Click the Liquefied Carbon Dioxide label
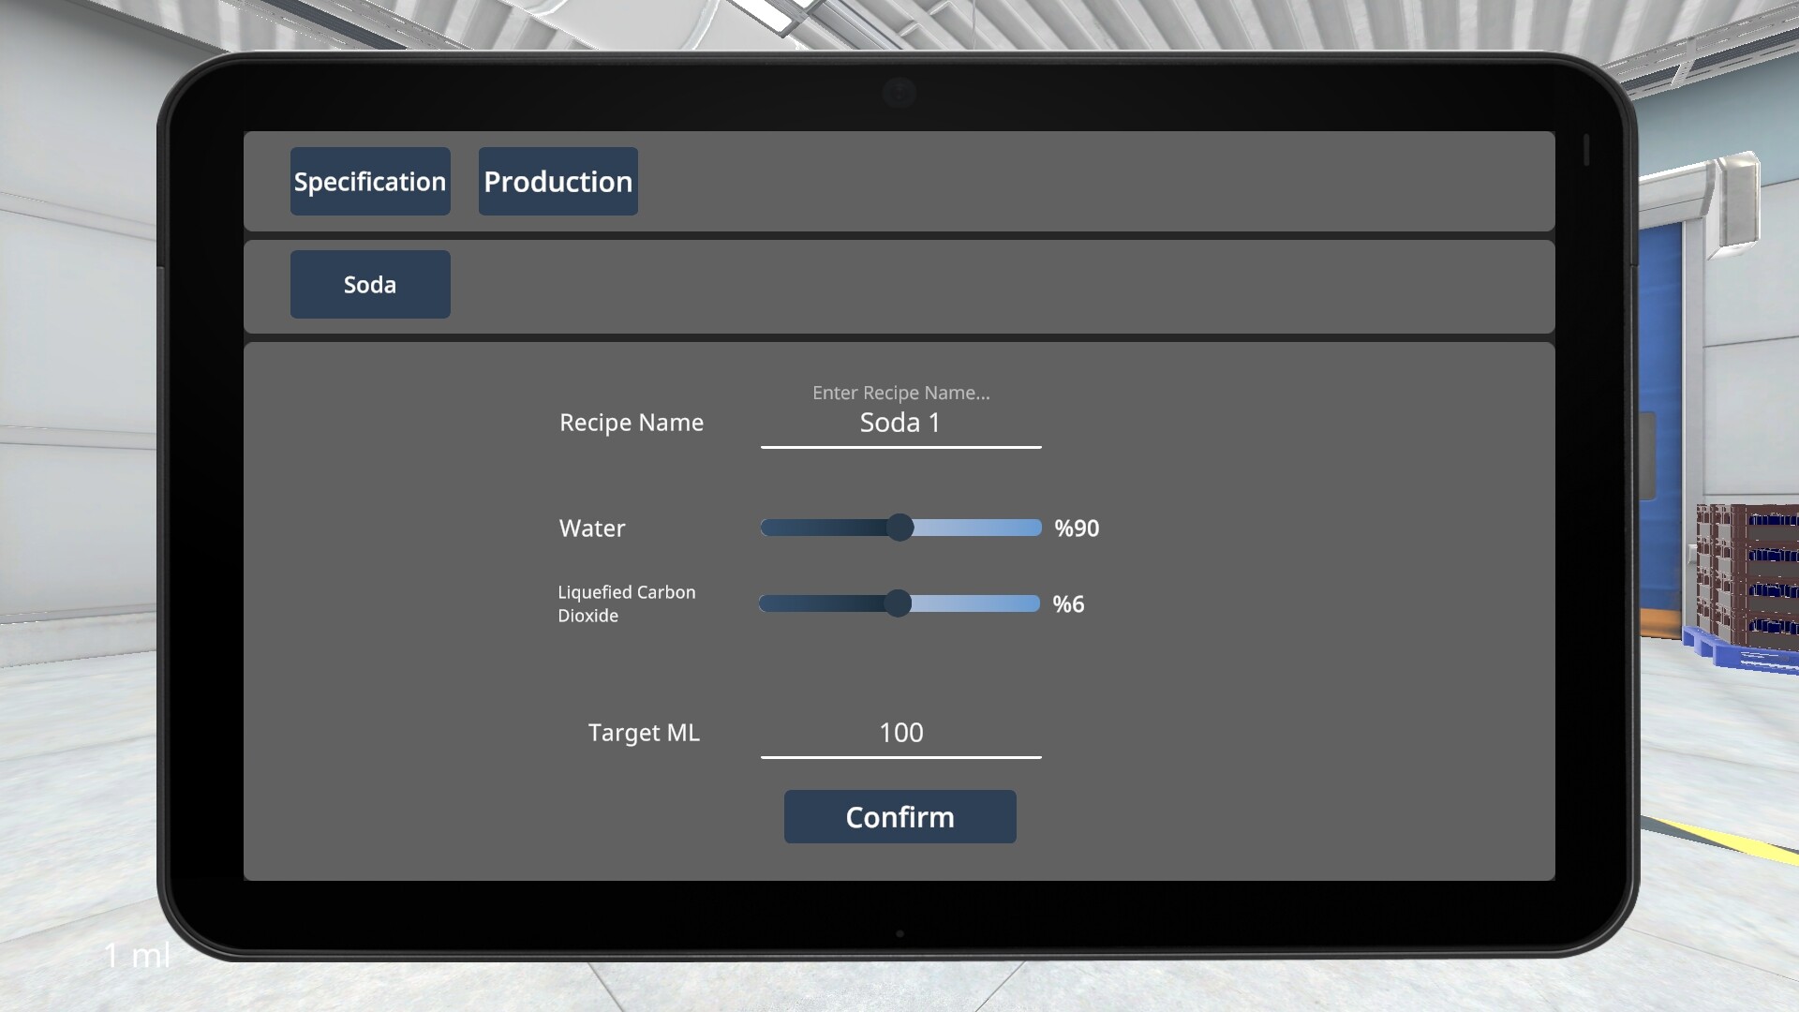The height and width of the screenshot is (1012, 1799). click(x=626, y=603)
